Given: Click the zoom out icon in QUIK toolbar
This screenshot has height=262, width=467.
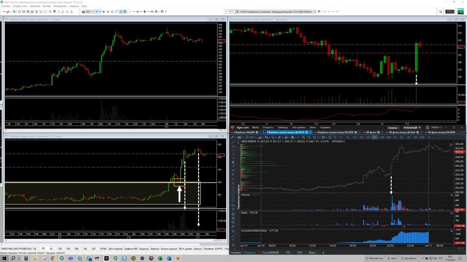Looking at the screenshot, I should click(x=112, y=12).
